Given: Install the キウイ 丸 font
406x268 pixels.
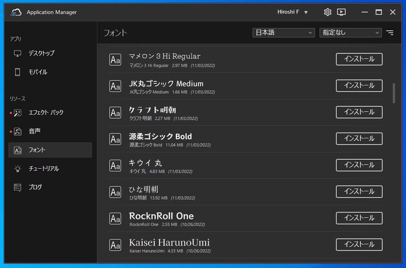Looking at the screenshot, I should pyautogui.click(x=359, y=165).
